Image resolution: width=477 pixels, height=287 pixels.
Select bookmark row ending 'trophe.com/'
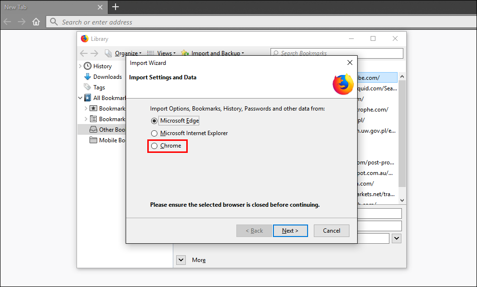[x=377, y=110]
